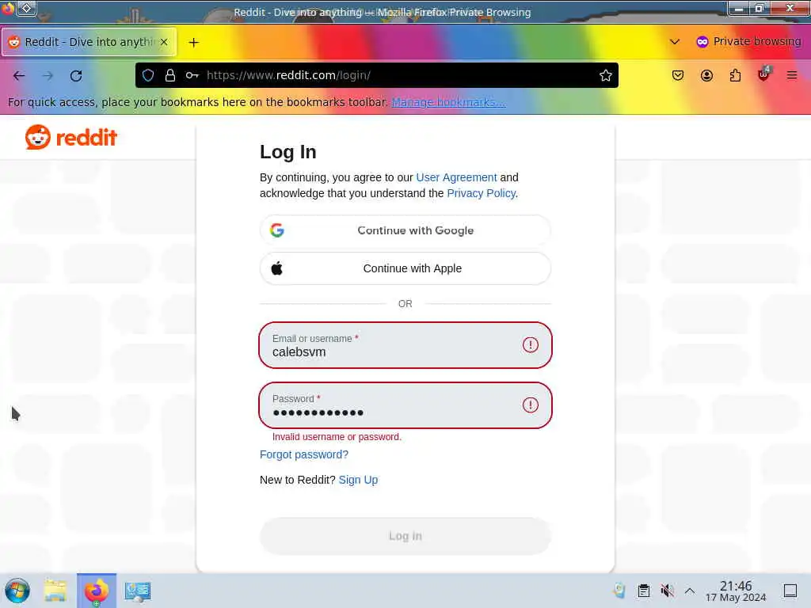Click the Reddit logo
Image resolution: width=811 pixels, height=608 pixels.
point(71,137)
